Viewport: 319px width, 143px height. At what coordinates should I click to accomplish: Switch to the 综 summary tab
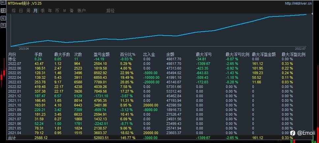[14, 11]
